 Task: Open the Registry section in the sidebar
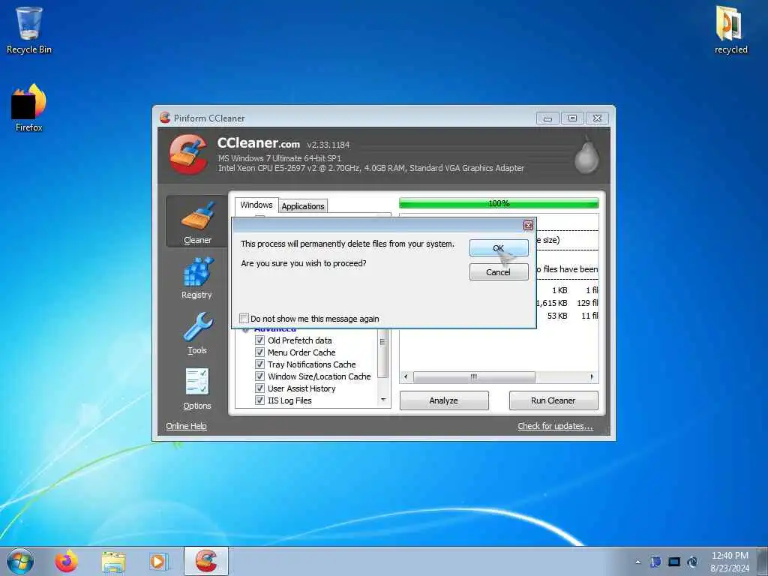tap(197, 277)
